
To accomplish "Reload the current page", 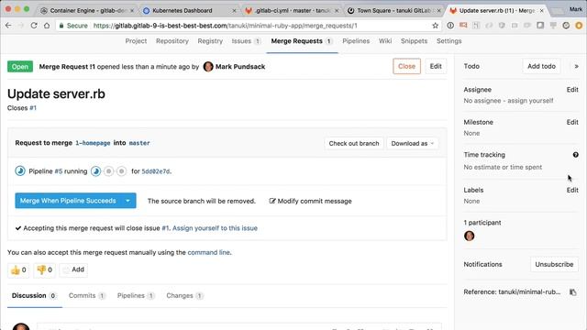I will [34, 26].
